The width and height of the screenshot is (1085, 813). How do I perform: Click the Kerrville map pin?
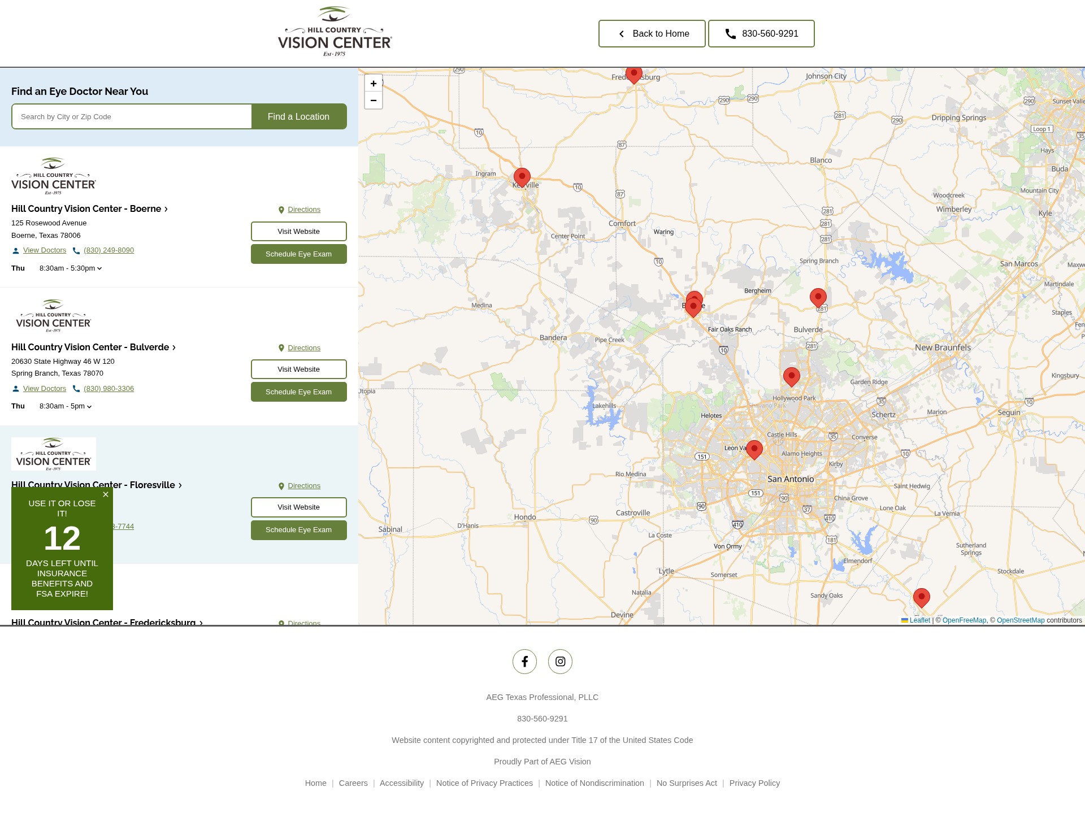point(522,178)
